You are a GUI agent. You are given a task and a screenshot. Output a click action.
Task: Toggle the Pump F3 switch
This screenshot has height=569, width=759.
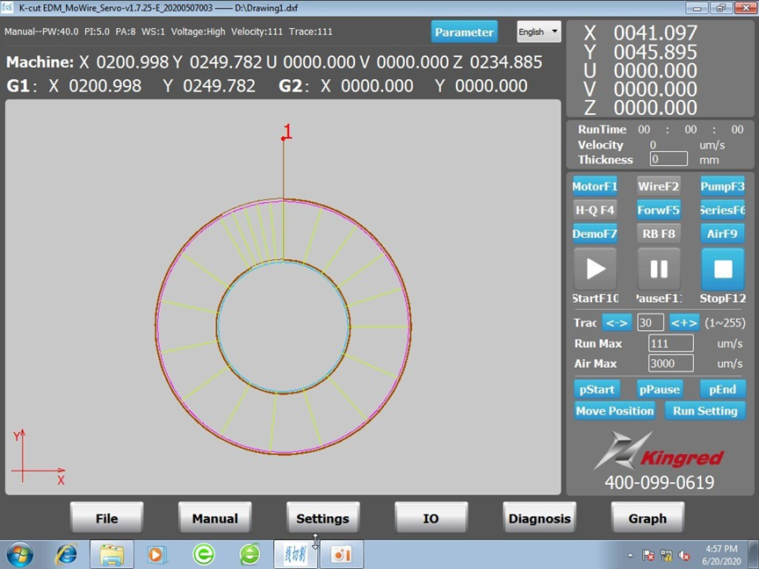(722, 186)
